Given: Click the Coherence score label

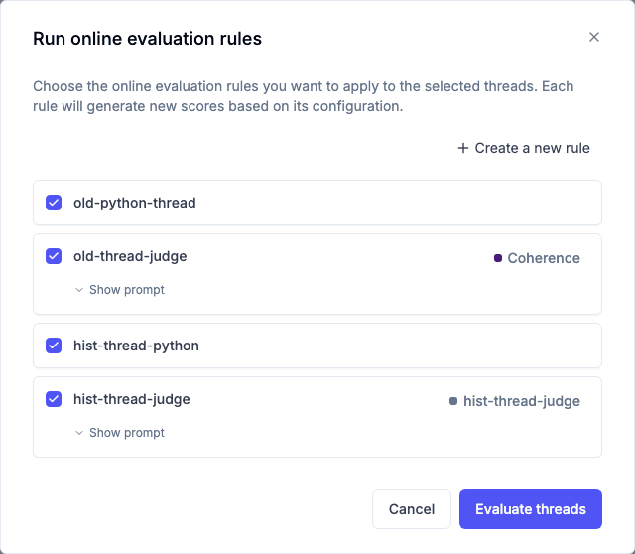Looking at the screenshot, I should point(544,258).
